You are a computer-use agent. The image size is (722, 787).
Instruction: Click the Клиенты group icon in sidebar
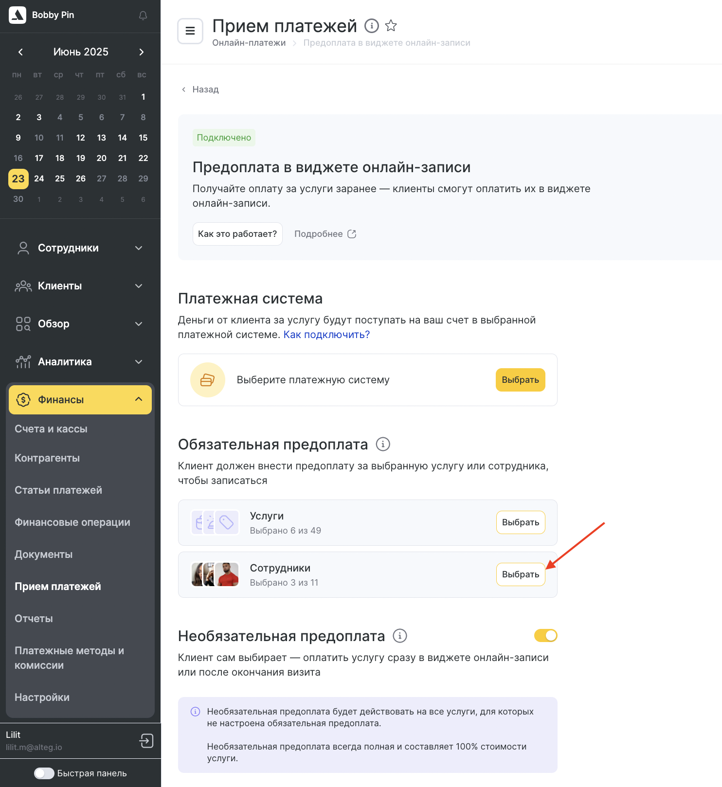click(23, 286)
